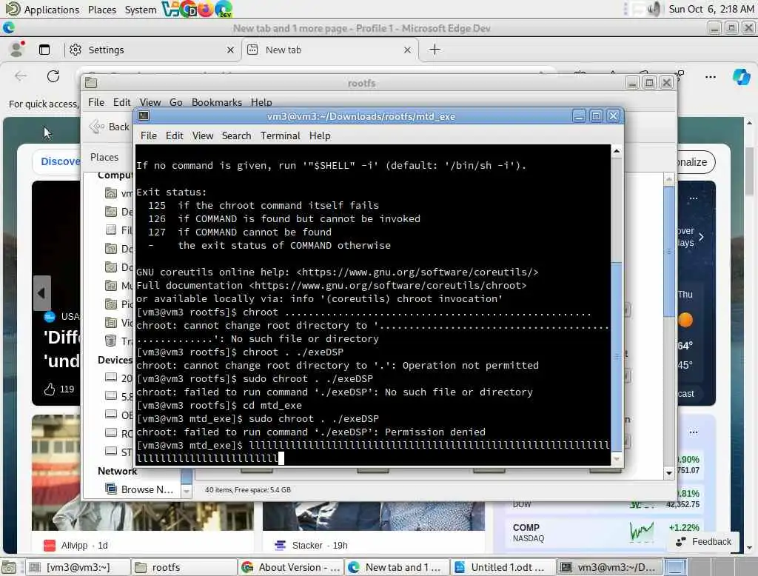Switch to [vm3@vm3:~] terminal in taskbar

tap(77, 567)
